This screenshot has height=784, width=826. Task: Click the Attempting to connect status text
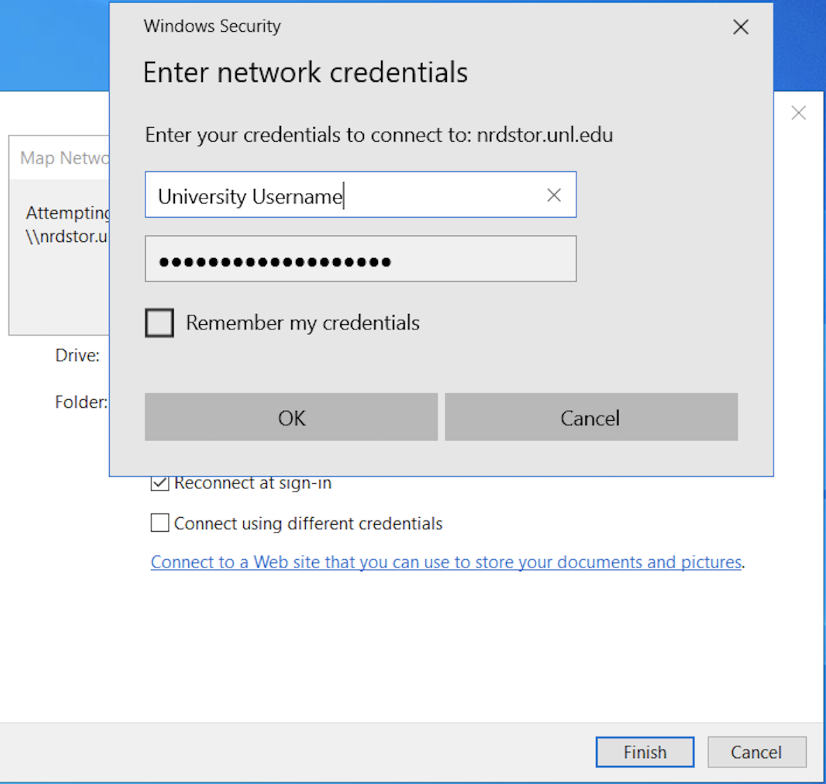pos(68,213)
